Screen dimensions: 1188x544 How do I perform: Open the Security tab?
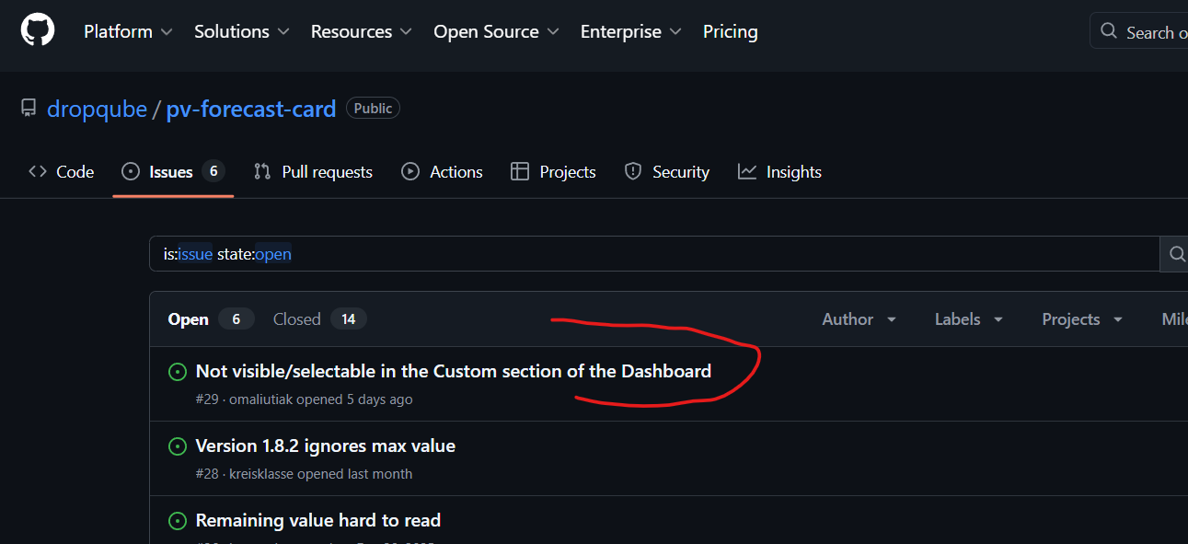coord(666,172)
